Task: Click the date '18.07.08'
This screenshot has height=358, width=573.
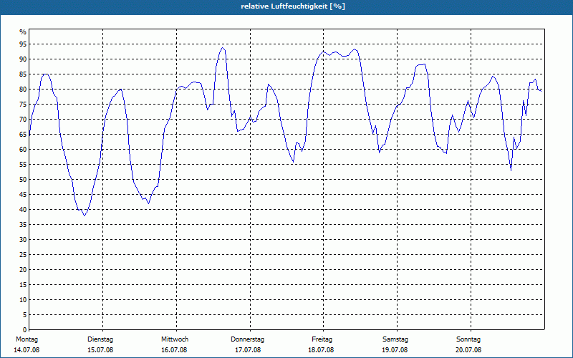Action: click(321, 350)
